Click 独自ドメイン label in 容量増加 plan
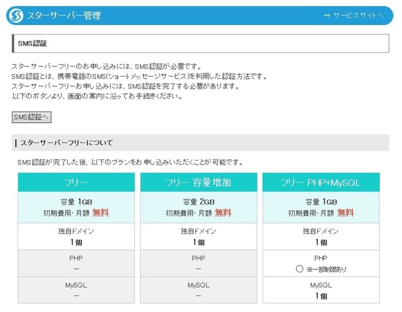 [x=198, y=231]
